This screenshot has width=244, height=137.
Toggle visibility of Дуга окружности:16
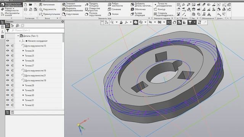pos(8,70)
